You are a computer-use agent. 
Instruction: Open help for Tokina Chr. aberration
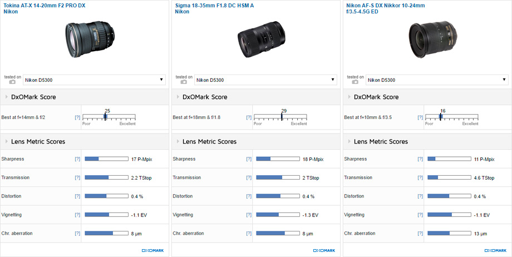pos(77,234)
